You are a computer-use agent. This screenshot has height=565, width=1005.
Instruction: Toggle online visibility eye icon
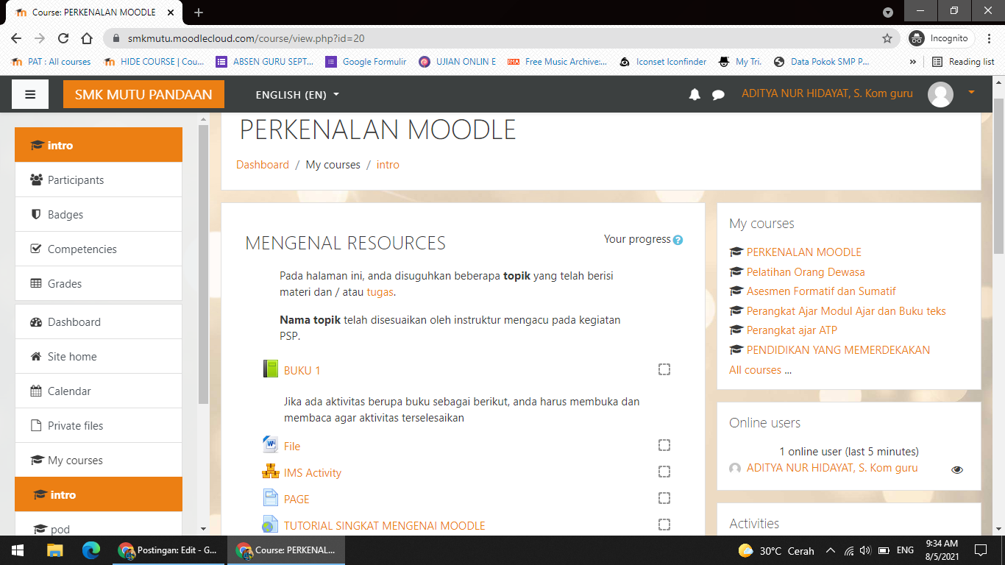click(957, 469)
